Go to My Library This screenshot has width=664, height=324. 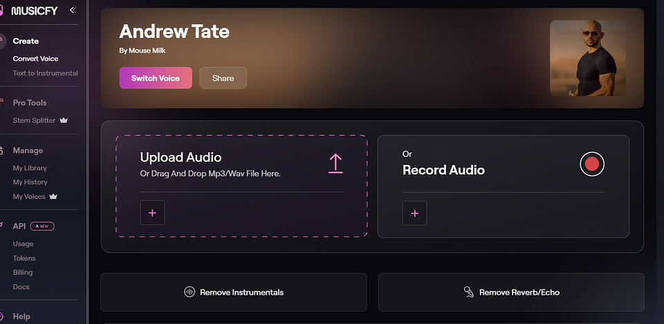30,168
